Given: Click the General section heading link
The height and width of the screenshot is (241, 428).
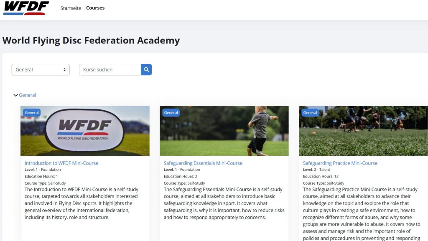Looking at the screenshot, I should [27, 95].
